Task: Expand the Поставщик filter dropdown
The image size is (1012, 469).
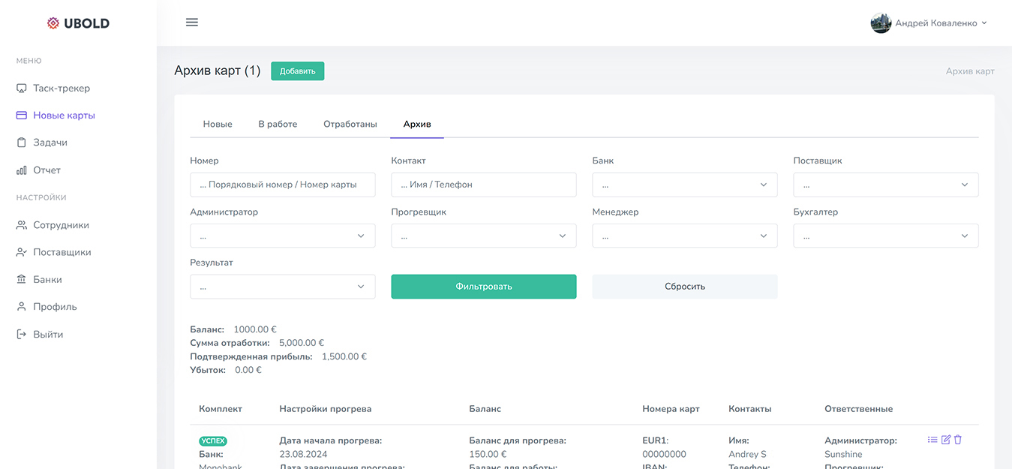Action: (x=885, y=185)
